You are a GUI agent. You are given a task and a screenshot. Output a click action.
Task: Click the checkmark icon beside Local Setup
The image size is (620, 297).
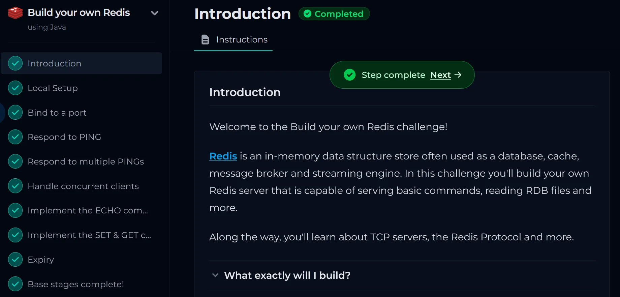point(15,88)
